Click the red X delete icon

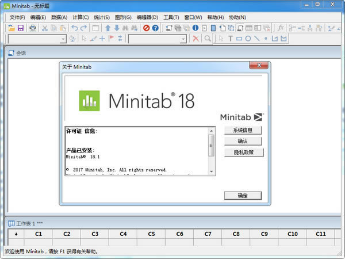195,39
